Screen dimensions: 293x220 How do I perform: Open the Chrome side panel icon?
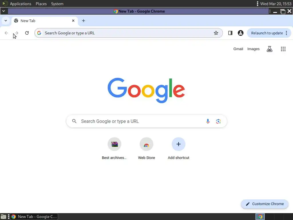point(230,33)
